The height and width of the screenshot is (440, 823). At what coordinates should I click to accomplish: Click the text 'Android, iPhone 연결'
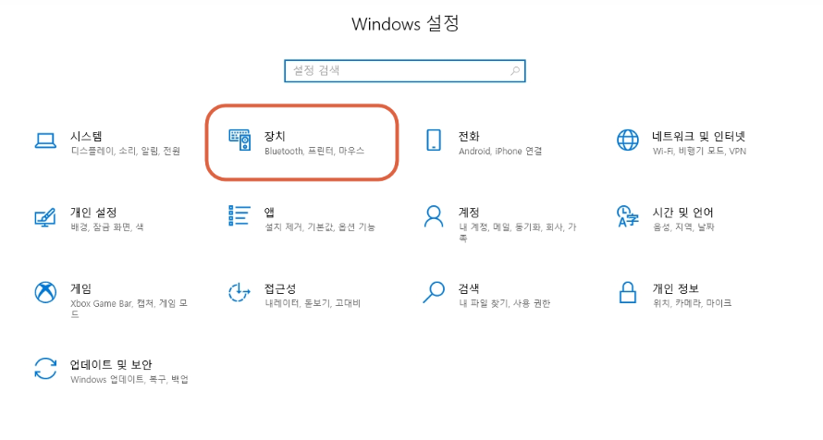500,151
